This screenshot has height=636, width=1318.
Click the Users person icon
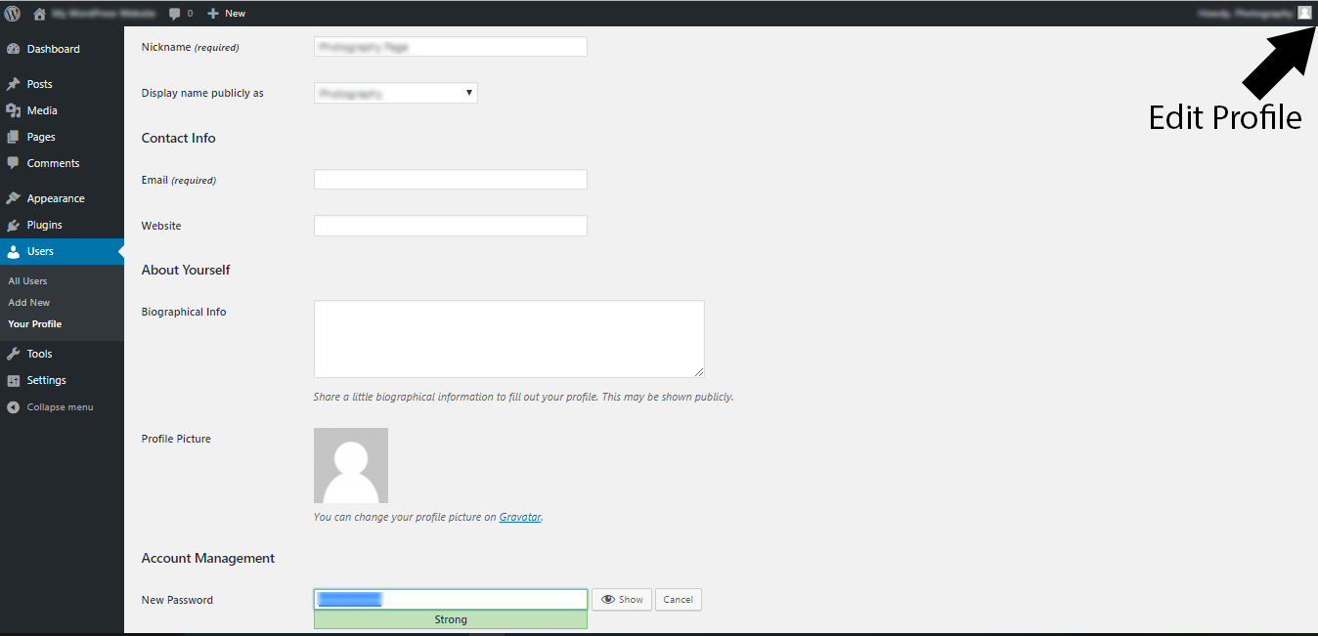coord(14,251)
